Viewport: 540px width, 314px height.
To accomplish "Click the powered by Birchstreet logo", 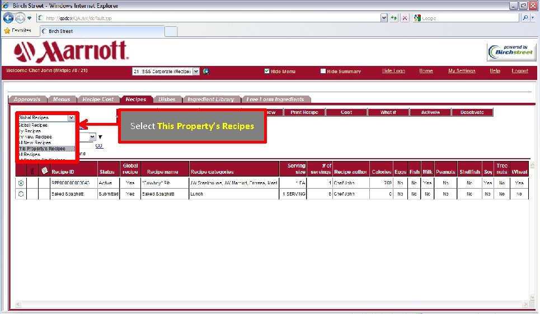I will tap(511, 52).
